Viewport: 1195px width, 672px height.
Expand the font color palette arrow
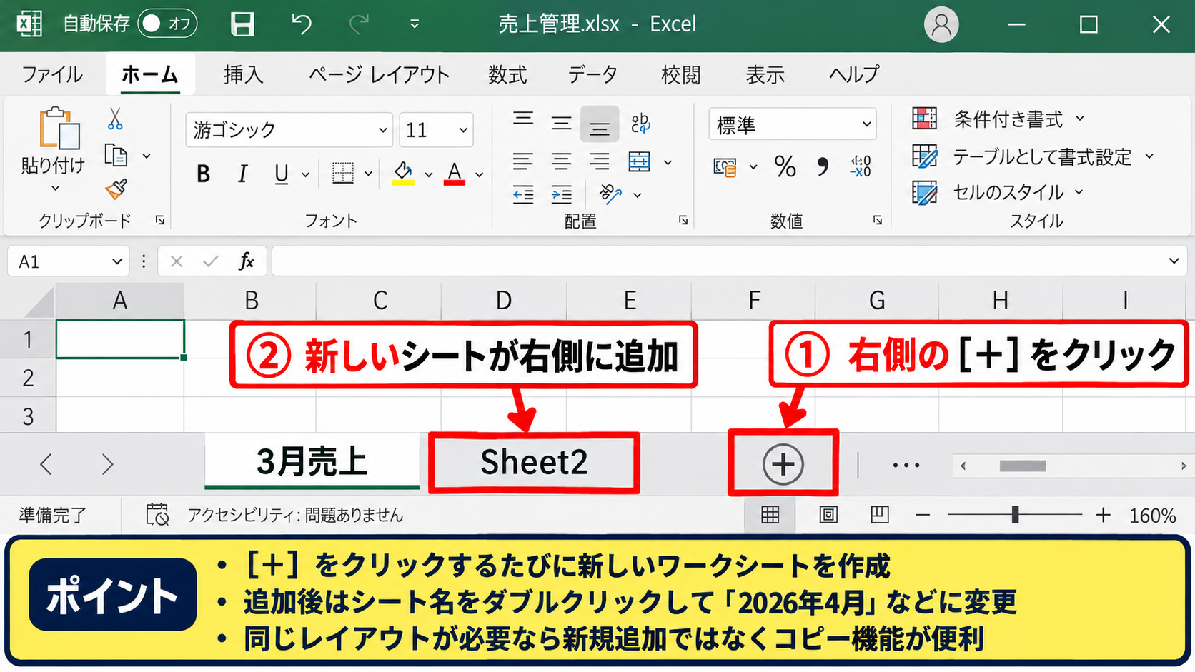pyautogui.click(x=480, y=174)
